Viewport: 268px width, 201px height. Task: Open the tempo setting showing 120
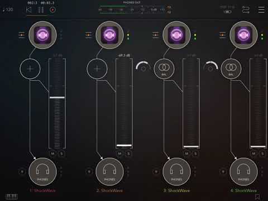tap(8, 9)
